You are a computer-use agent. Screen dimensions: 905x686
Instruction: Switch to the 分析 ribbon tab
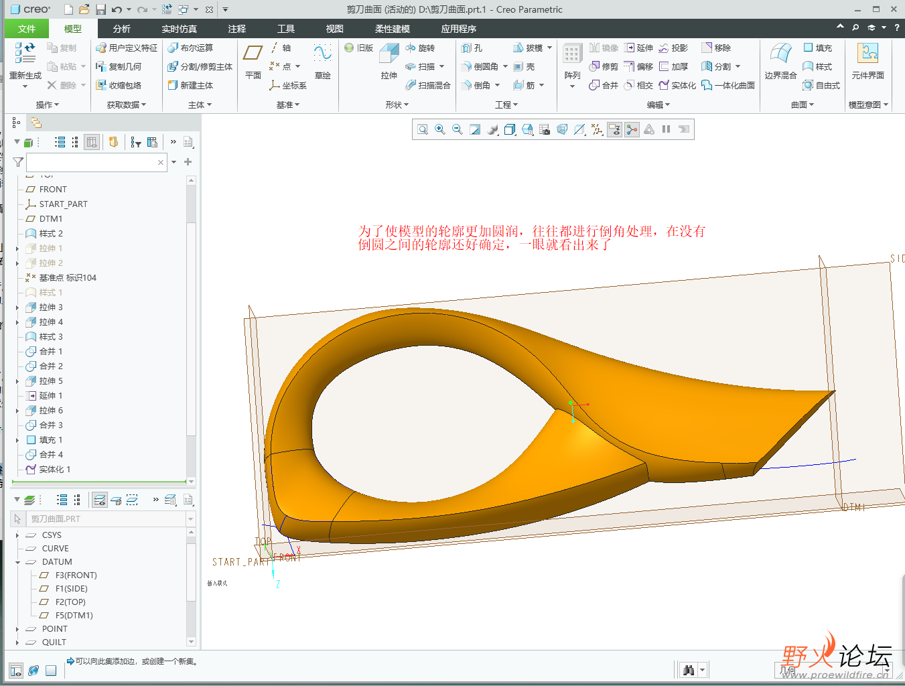pyautogui.click(x=122, y=29)
